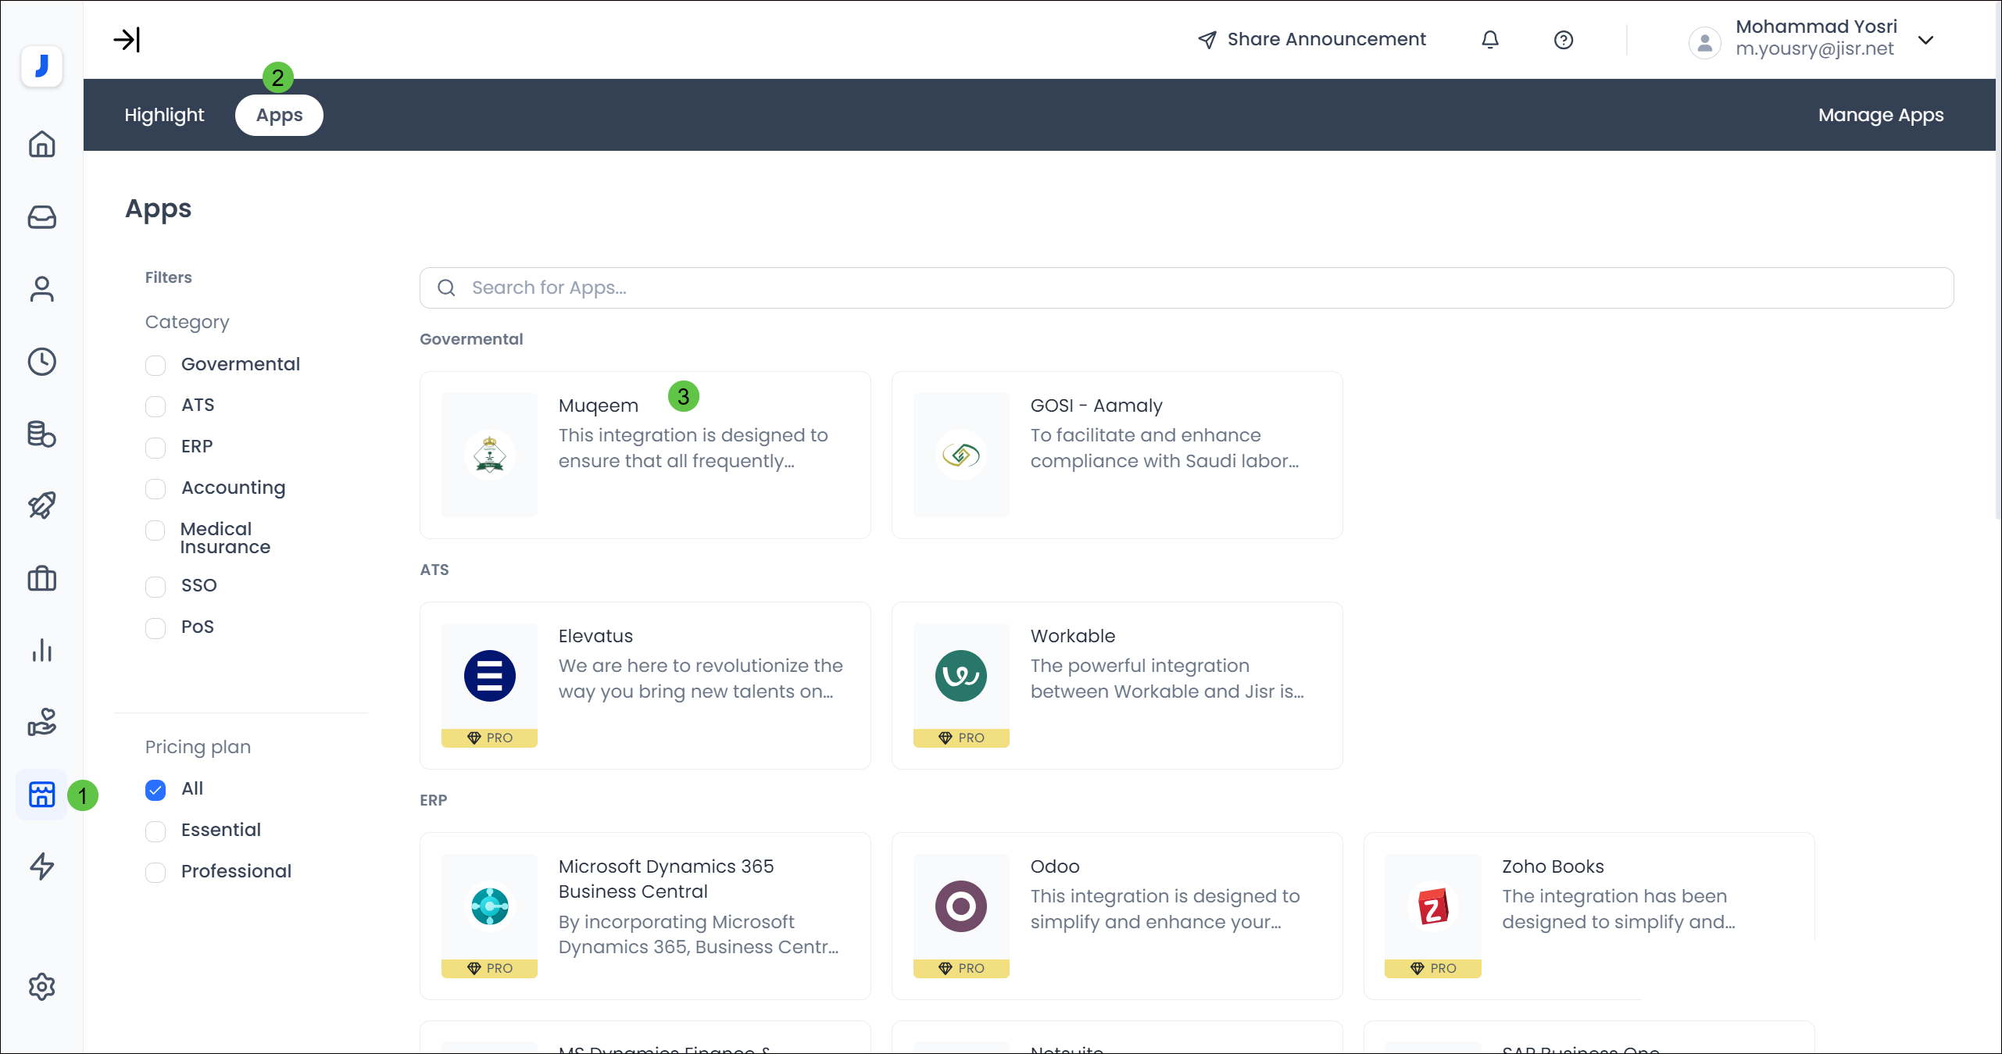2002x1054 pixels.
Task: Open the inbox tray icon in sidebar
Action: point(41,216)
